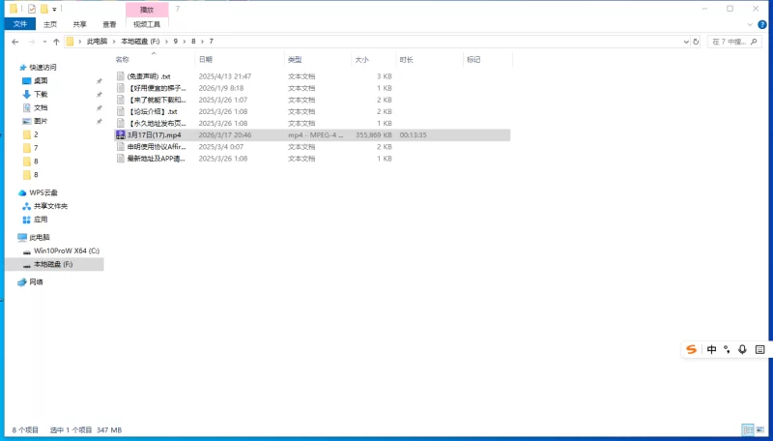The image size is (773, 441).
Task: Toggle the 中 Chinese input mode
Action: click(711, 349)
